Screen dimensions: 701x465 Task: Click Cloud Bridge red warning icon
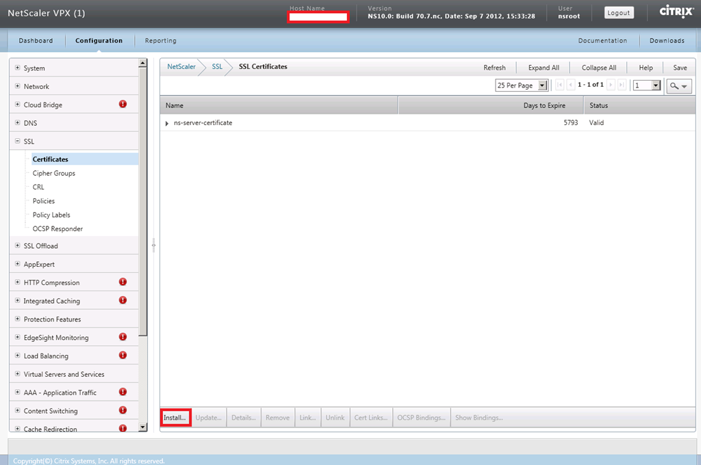point(123,104)
